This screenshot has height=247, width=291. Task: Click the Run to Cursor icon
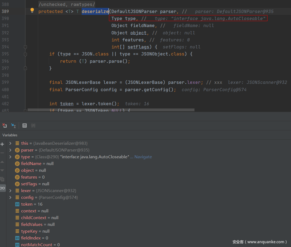tap(13, 126)
